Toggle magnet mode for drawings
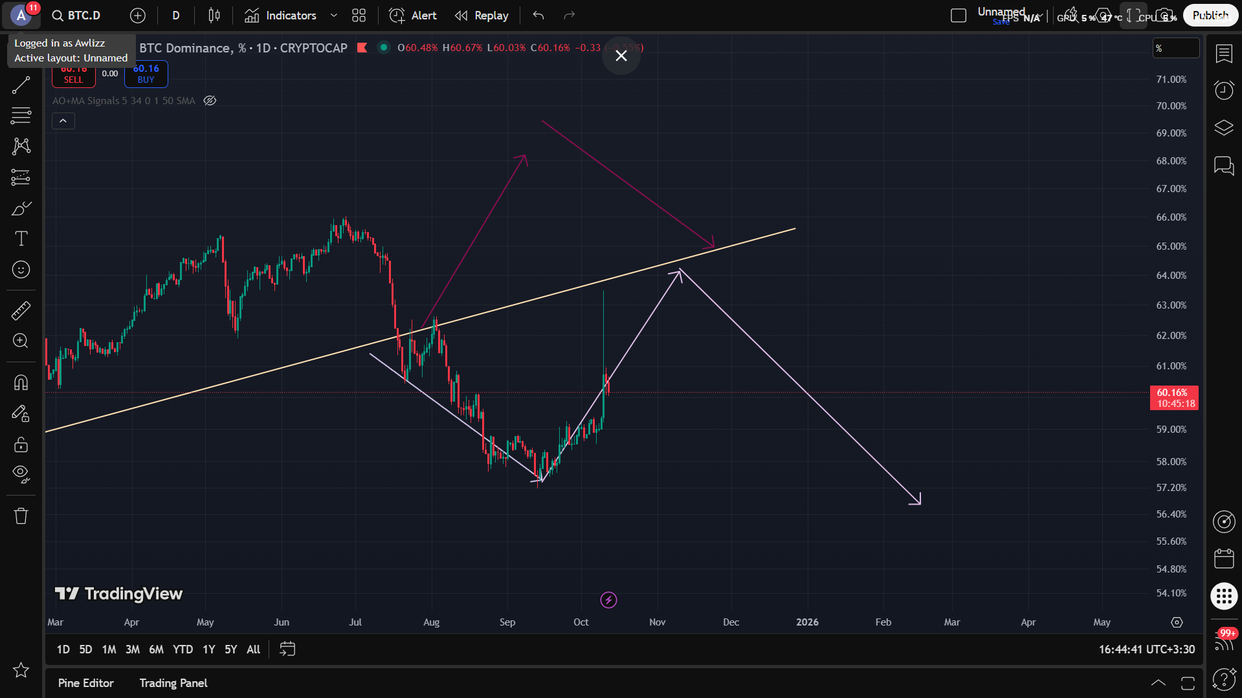Screen dimensions: 1242x698 (21, 383)
